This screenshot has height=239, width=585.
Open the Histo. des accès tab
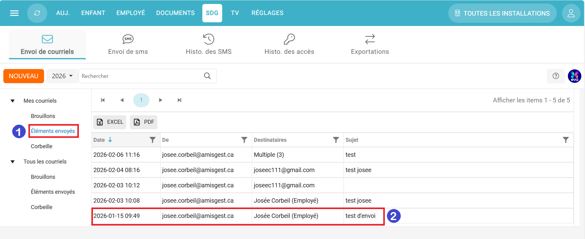tap(289, 45)
